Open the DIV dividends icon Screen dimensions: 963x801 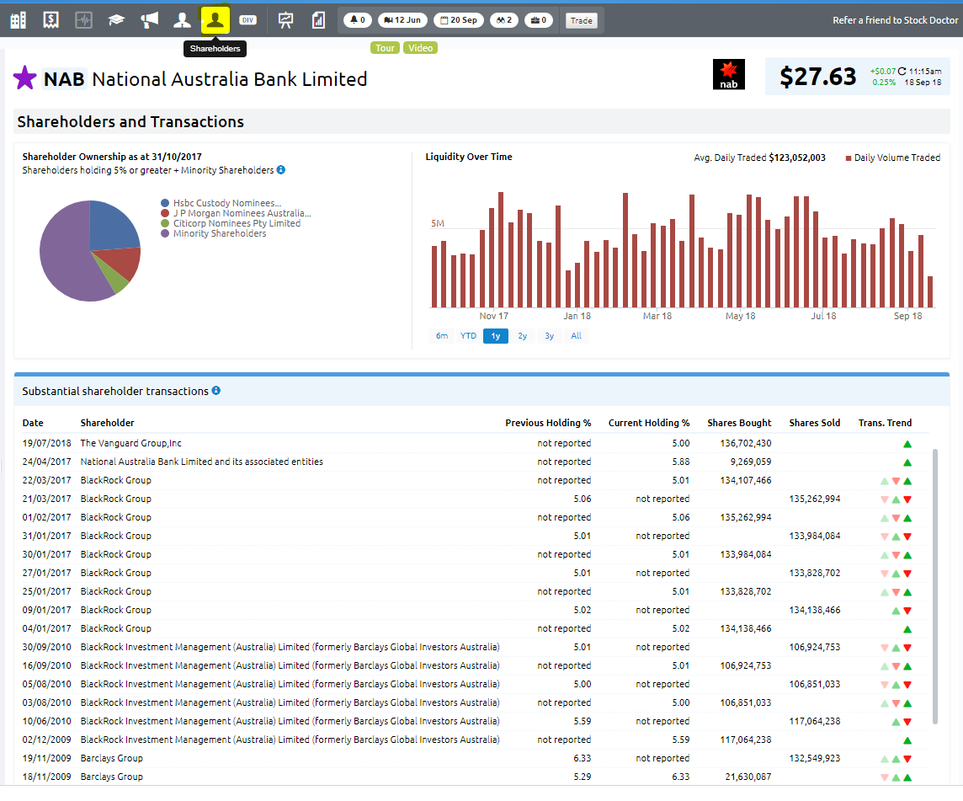click(x=247, y=20)
